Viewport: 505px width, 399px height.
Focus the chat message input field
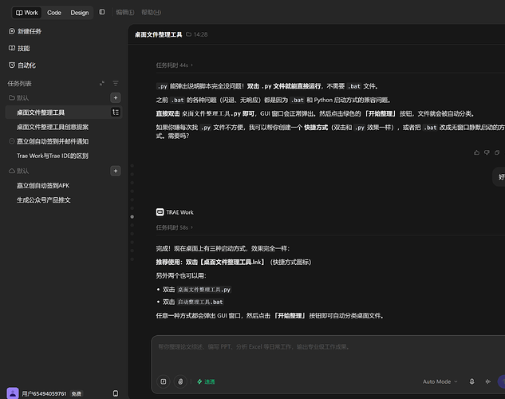(328, 354)
